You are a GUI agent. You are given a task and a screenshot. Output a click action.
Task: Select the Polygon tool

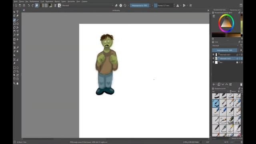click(14, 28)
